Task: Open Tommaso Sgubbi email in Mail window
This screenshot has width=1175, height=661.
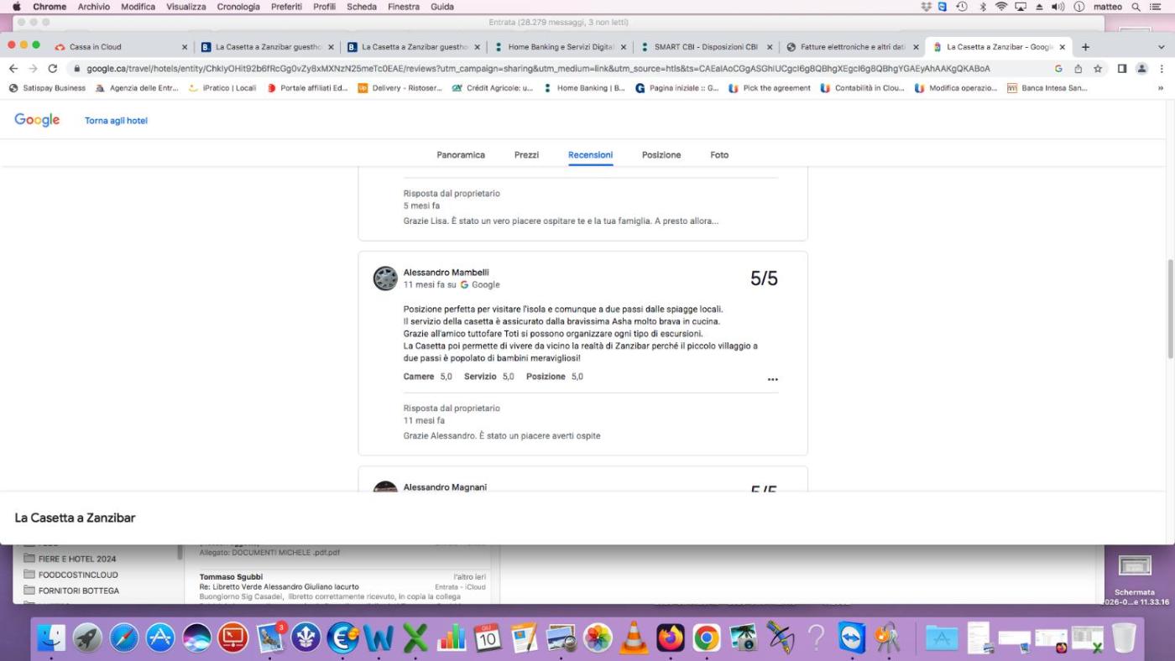Action: 342,587
